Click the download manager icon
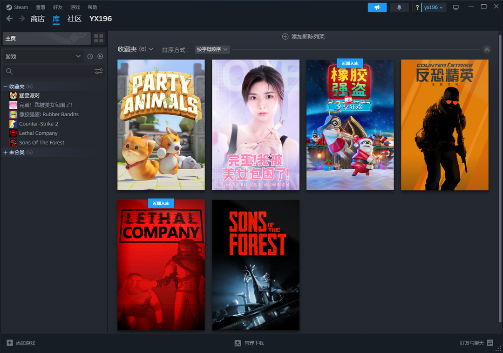 [238, 343]
